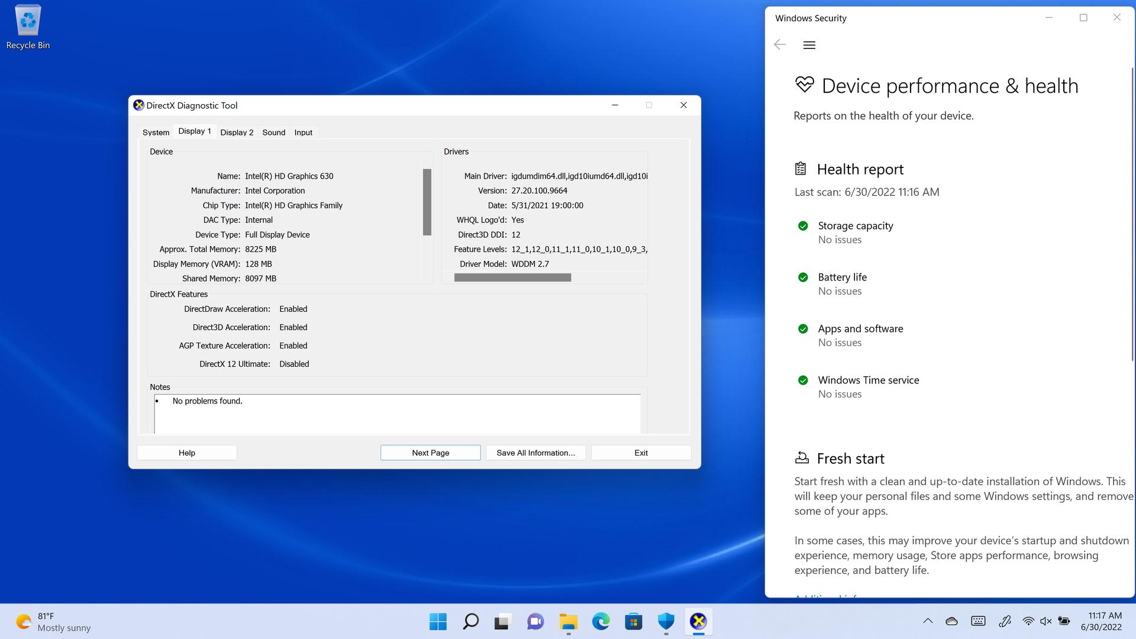Switch to the Display 2 tab
Viewport: 1136px width, 639px height.
click(x=237, y=133)
